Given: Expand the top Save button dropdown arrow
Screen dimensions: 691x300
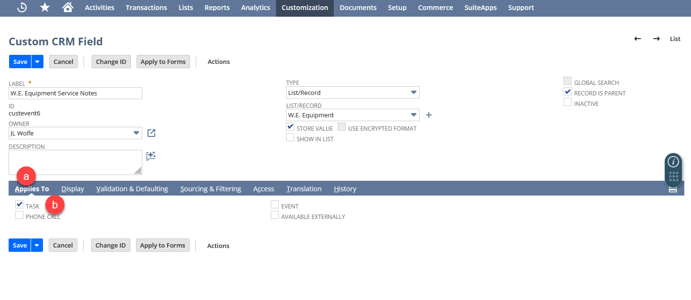Looking at the screenshot, I should (x=37, y=62).
